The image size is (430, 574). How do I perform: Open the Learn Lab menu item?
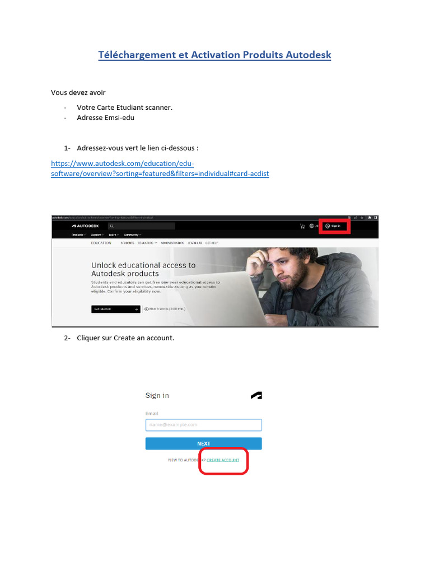195,243
